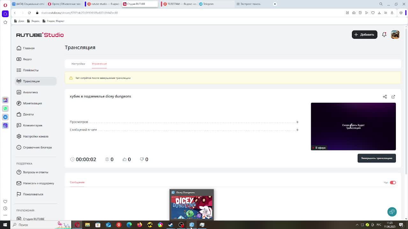
Task: Open the notifications bell icon
Action: 384,35
